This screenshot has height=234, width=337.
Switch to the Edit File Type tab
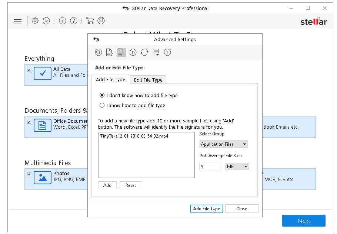click(x=148, y=80)
